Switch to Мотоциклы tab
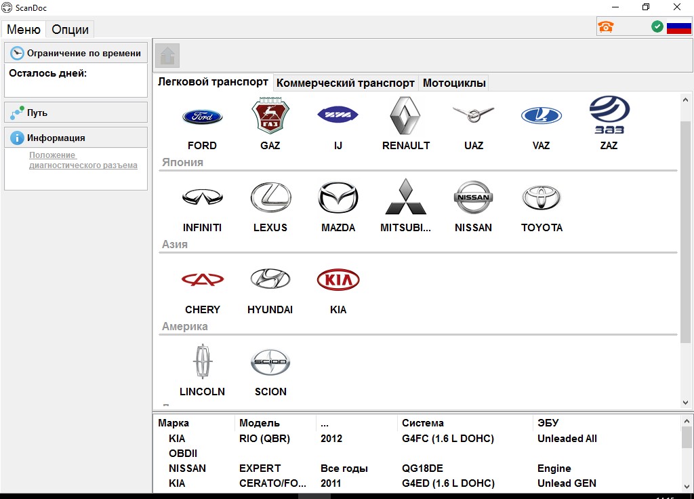The height and width of the screenshot is (499, 694). coord(454,83)
